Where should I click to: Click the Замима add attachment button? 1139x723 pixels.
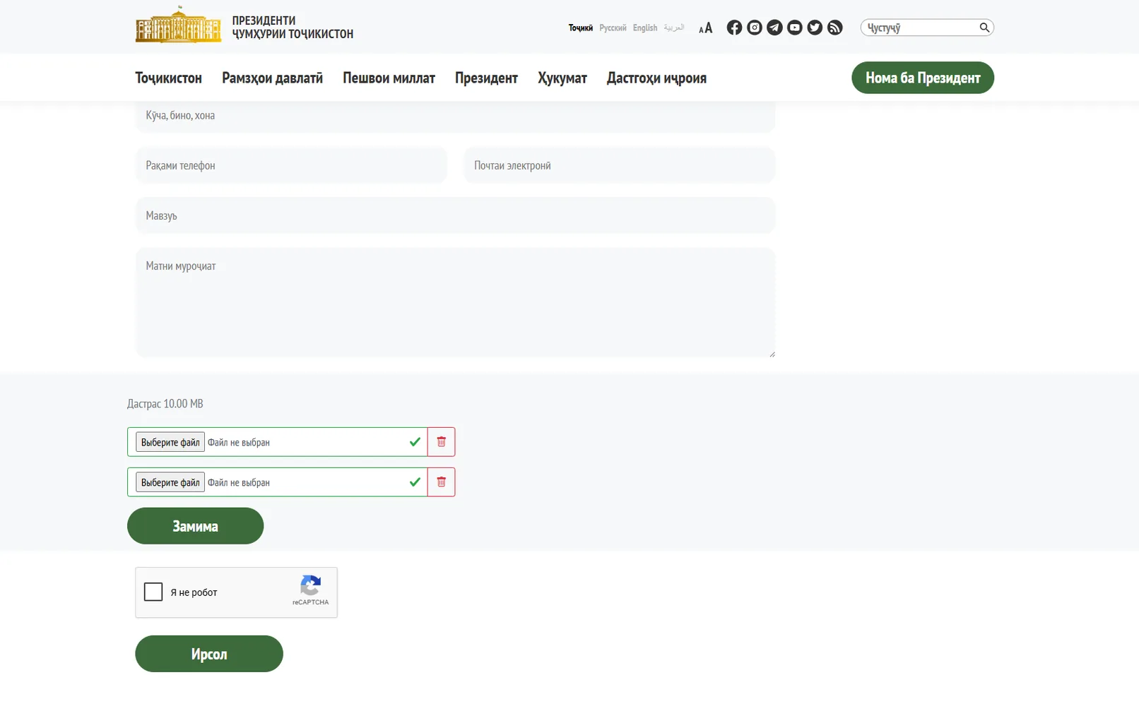pos(195,526)
